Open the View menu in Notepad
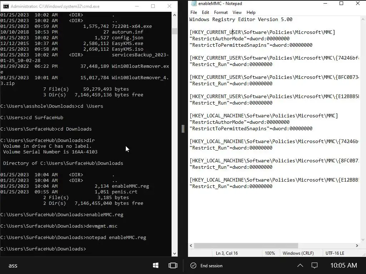The width and height of the screenshot is (366, 274). [x=237, y=12]
